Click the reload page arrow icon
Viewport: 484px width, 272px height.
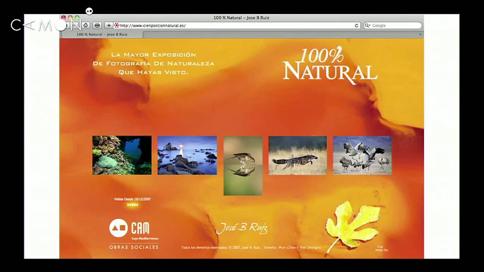(x=356, y=25)
